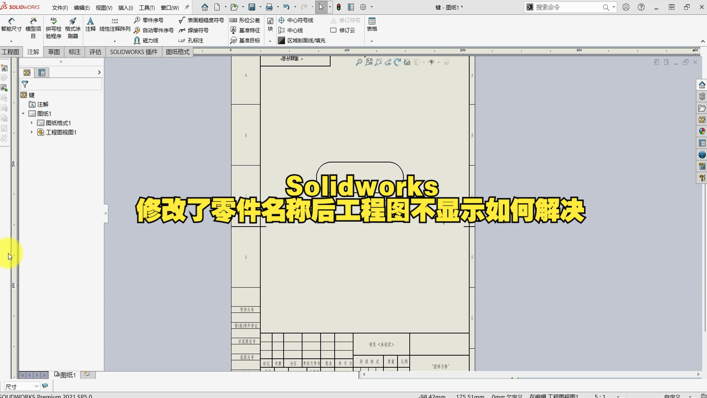This screenshot has width=707, height=398.
Task: Toggle the menu bar pushpin
Action: click(x=187, y=7)
